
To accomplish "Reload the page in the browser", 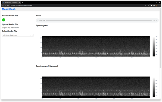I will click(8, 5).
